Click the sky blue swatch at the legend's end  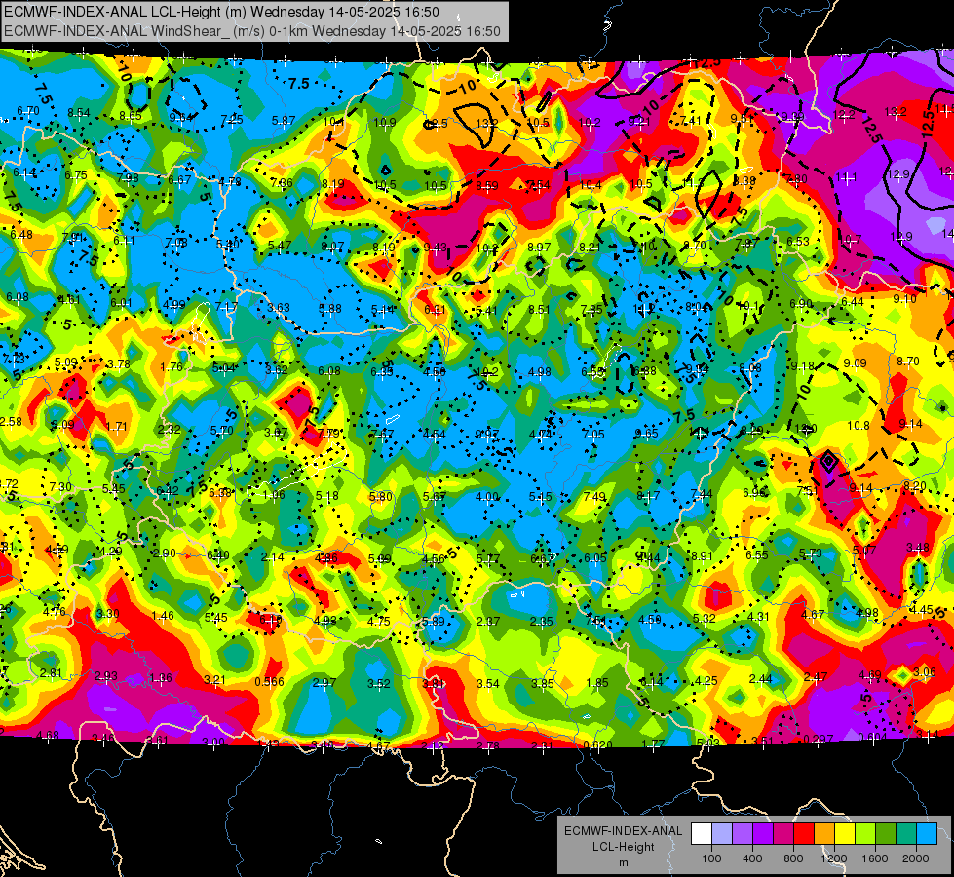(927, 834)
